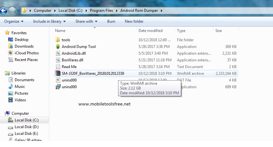Image resolution: width=273 pixels, height=147 pixels.
Task: Click the New folder button
Action: 134,21
